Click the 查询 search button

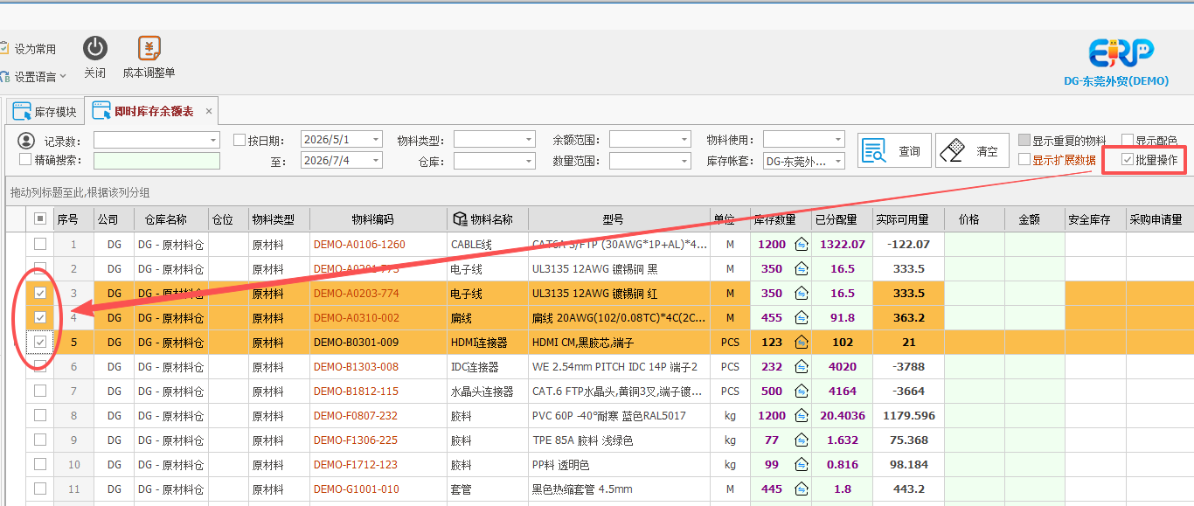coord(893,151)
